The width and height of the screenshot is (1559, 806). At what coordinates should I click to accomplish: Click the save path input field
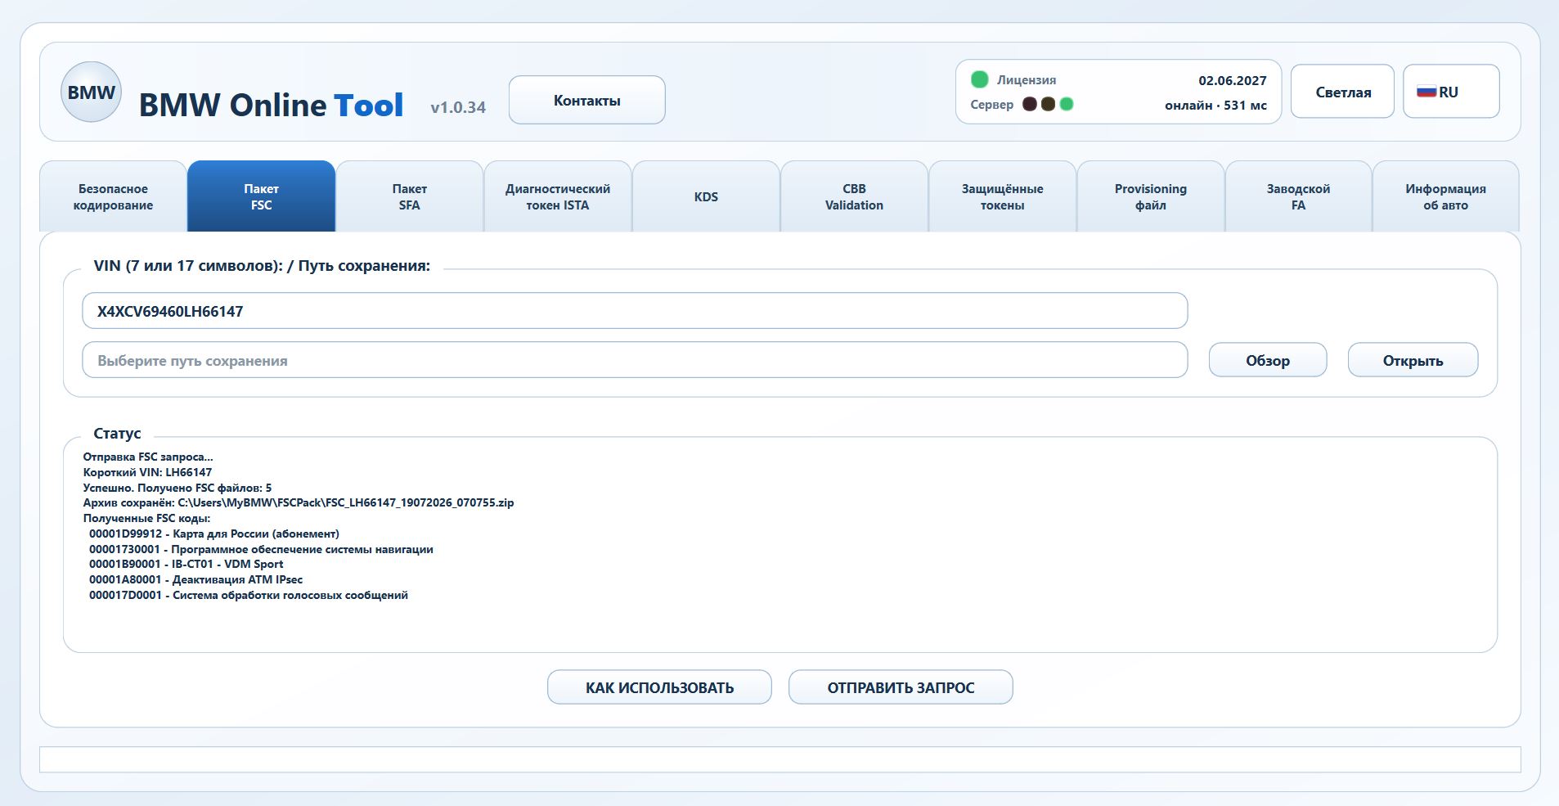coord(635,360)
